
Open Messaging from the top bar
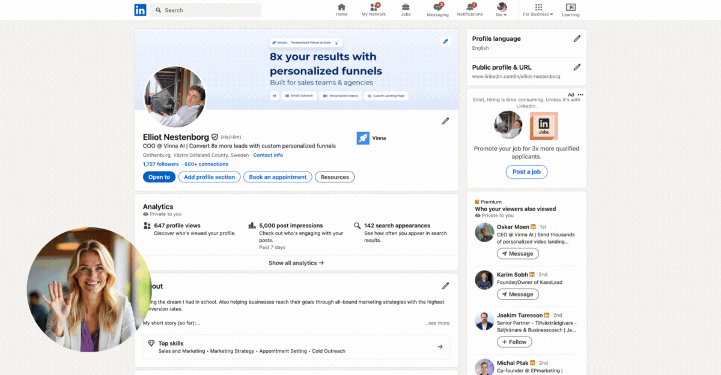(x=437, y=10)
